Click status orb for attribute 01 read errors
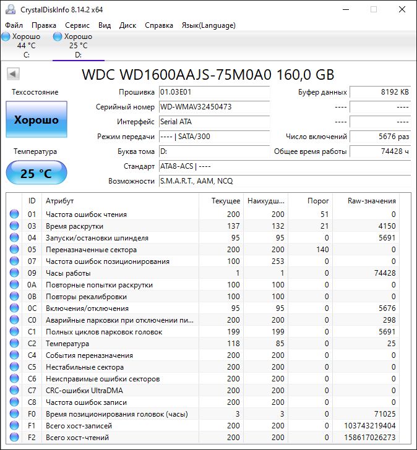Viewport: 417px width, 450px height. [x=14, y=214]
